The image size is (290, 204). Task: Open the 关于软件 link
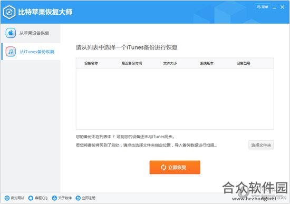click(x=62, y=198)
